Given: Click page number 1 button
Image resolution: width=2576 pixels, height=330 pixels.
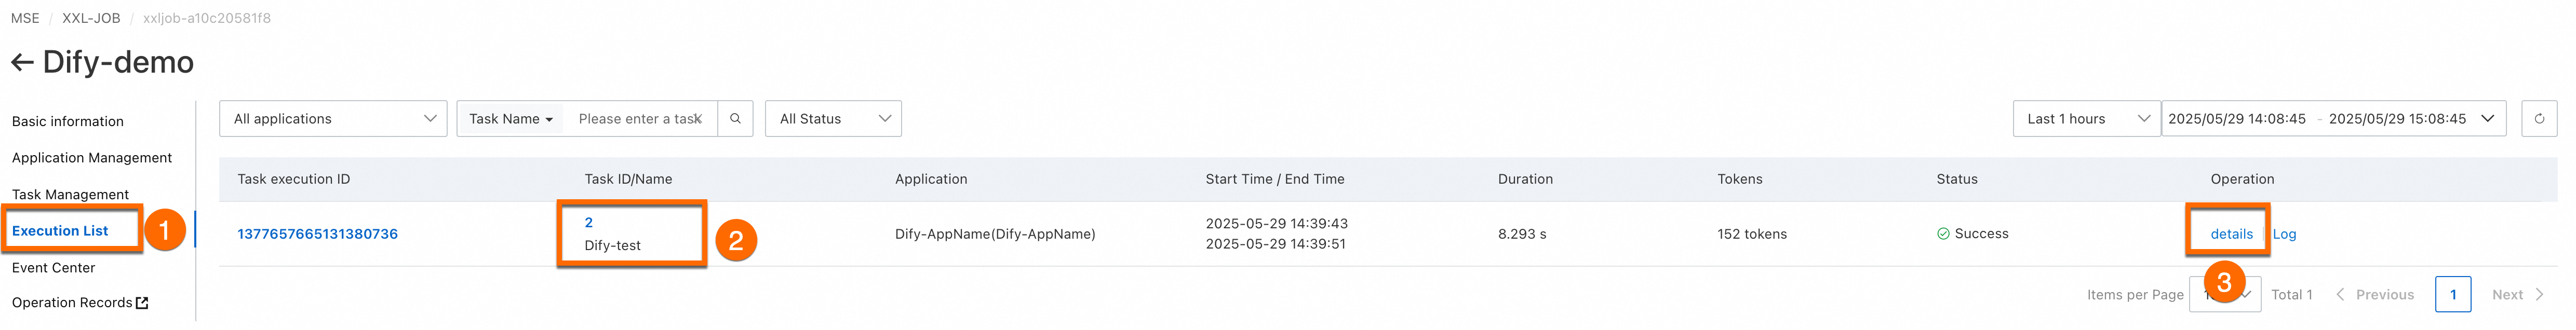Looking at the screenshot, I should pyautogui.click(x=2452, y=295).
